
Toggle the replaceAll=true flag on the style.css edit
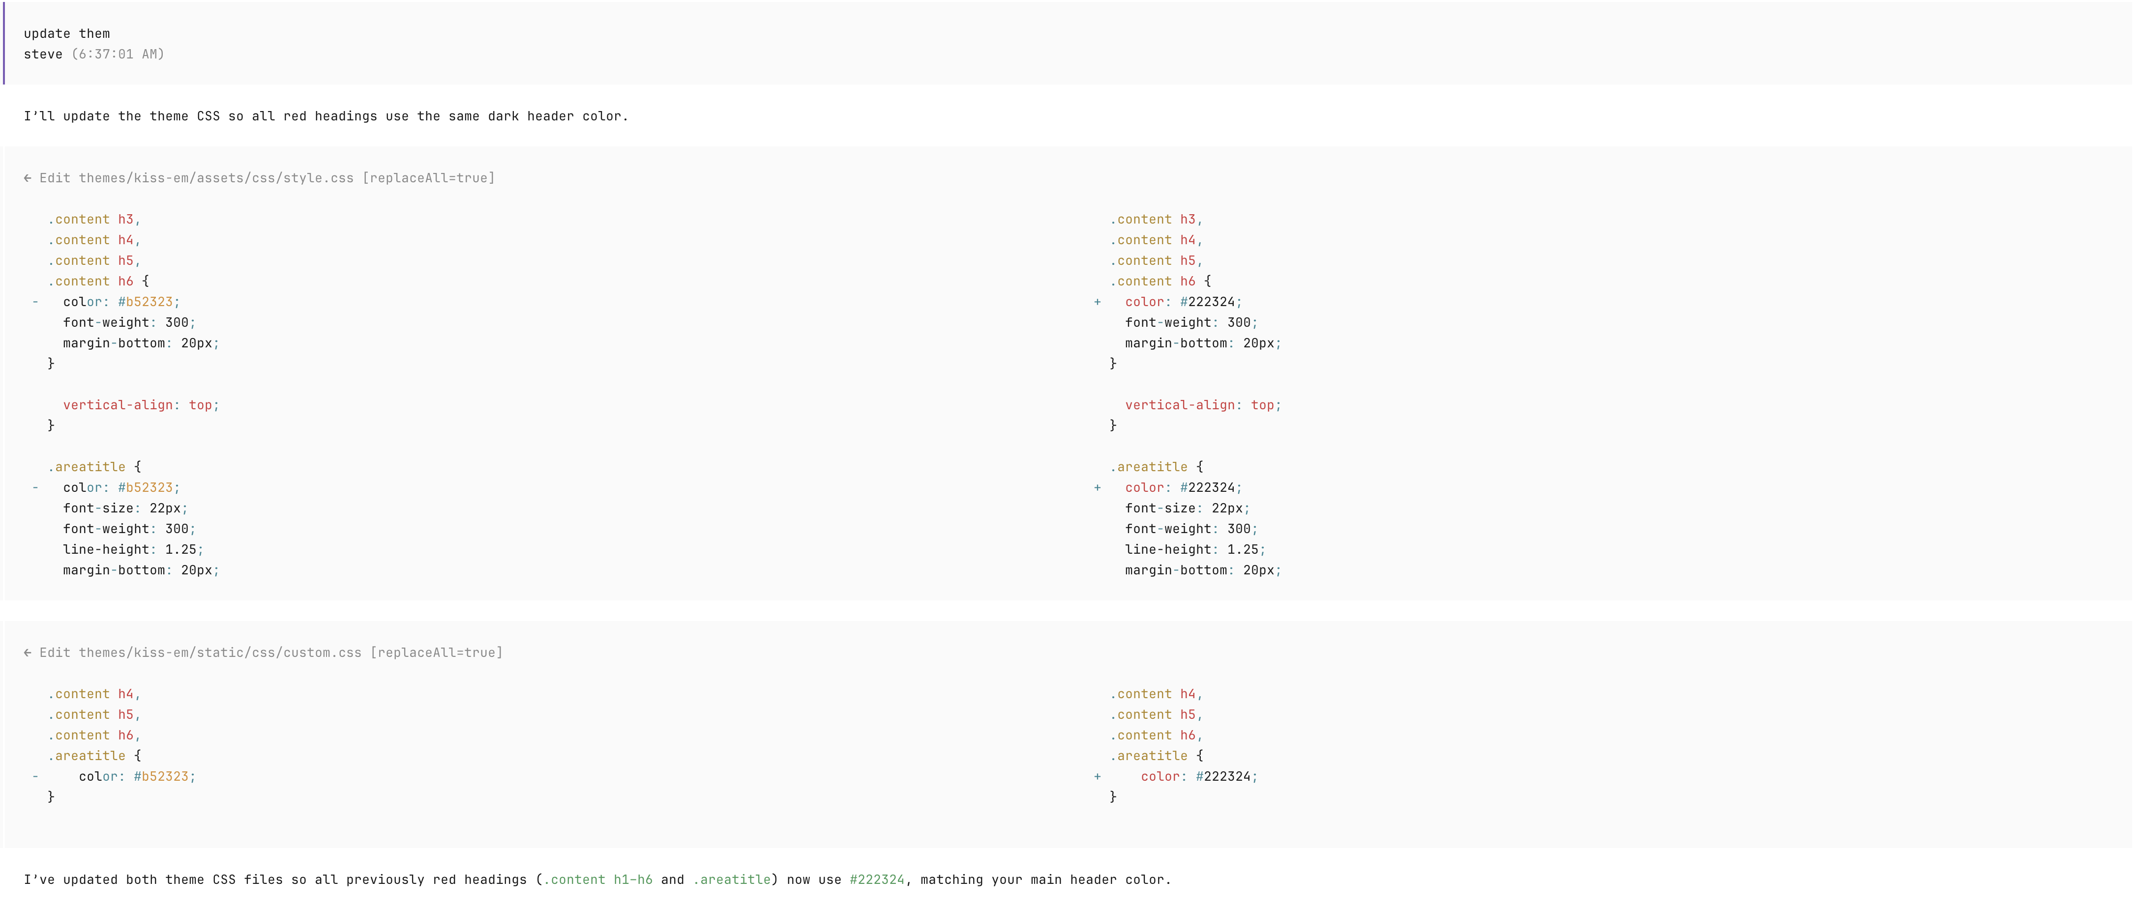(430, 178)
